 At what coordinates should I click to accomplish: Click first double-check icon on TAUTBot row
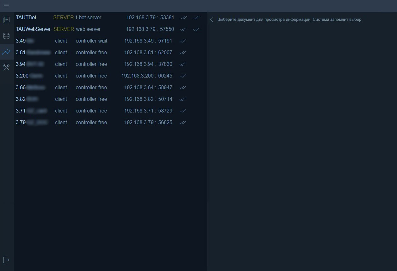tap(184, 18)
